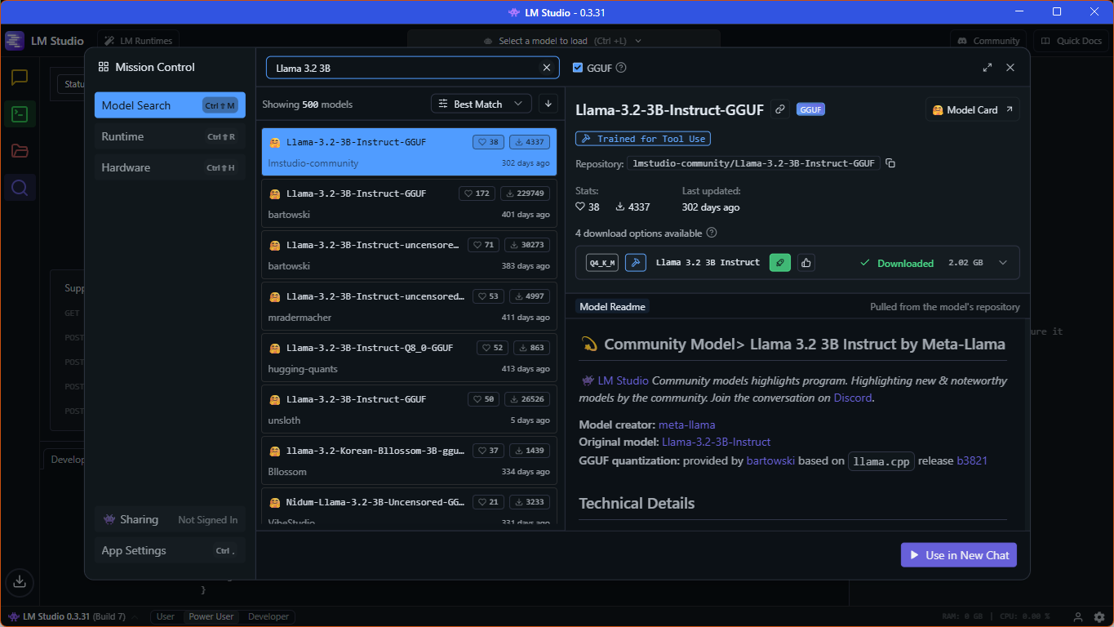Click Use in New Chat button
The image size is (1114, 627).
[x=958, y=555]
